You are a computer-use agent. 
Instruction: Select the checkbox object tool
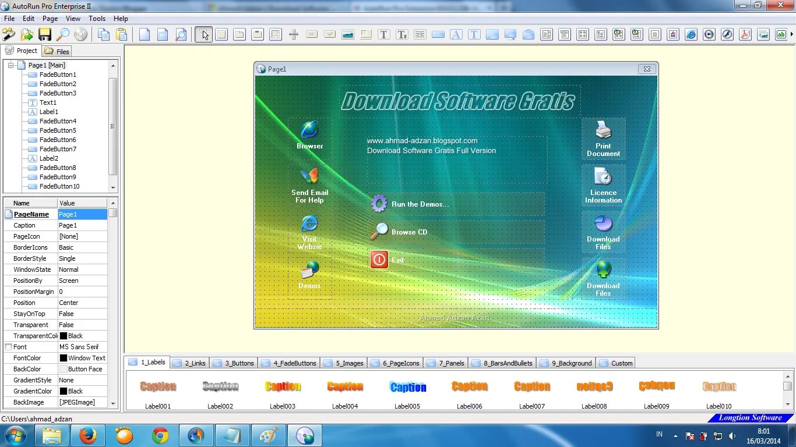330,34
